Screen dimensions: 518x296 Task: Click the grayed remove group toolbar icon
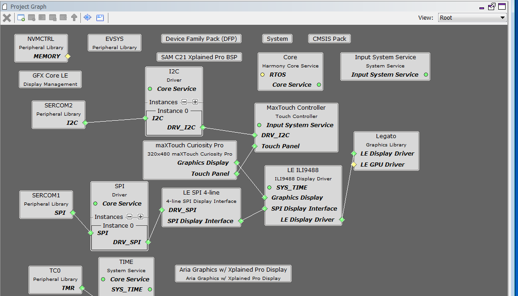[32, 18]
